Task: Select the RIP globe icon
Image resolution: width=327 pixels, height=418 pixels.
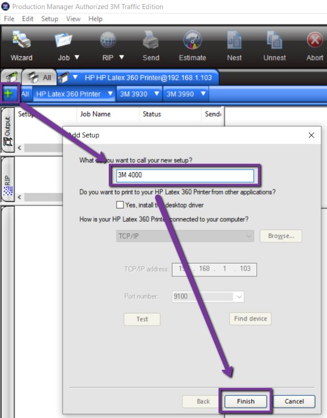Action: (108, 40)
